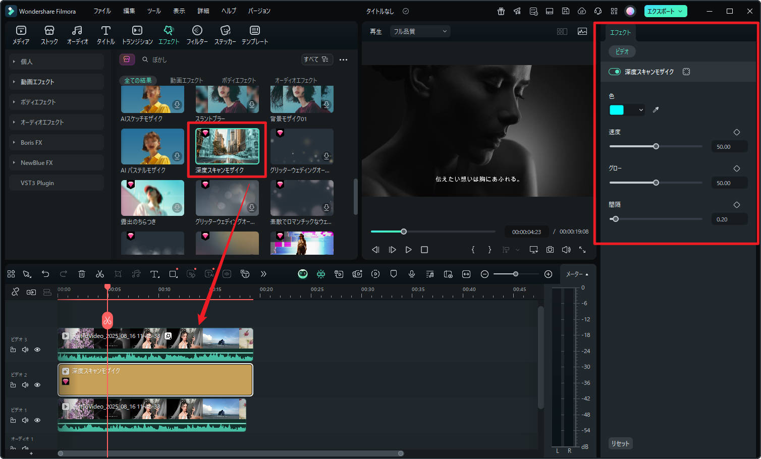The image size is (761, 459).
Task: Open the オーディオ (Audio) tab
Action: [x=77, y=35]
